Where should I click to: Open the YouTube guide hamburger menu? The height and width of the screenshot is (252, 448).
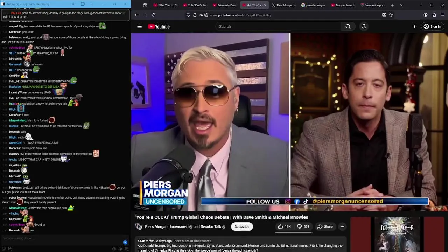coord(139,27)
